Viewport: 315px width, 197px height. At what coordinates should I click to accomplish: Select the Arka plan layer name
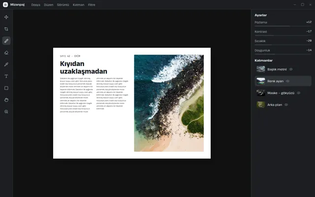(275, 105)
